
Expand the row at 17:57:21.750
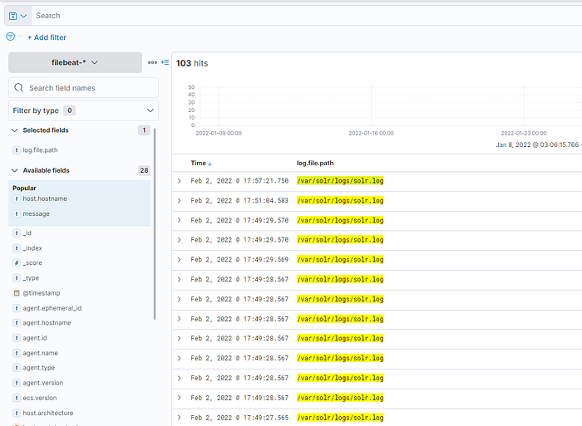(180, 181)
